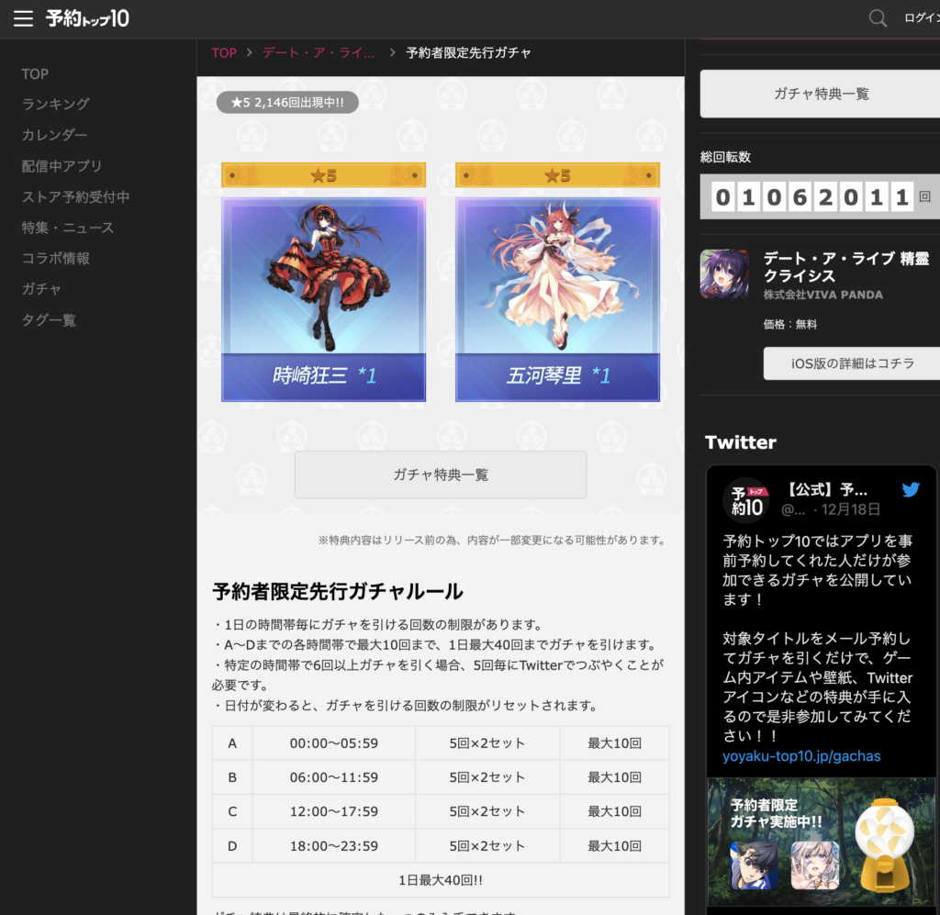Click the 予約者限定先行ガチャ breadcrumb text
The height and width of the screenshot is (915, 940).
pos(469,52)
